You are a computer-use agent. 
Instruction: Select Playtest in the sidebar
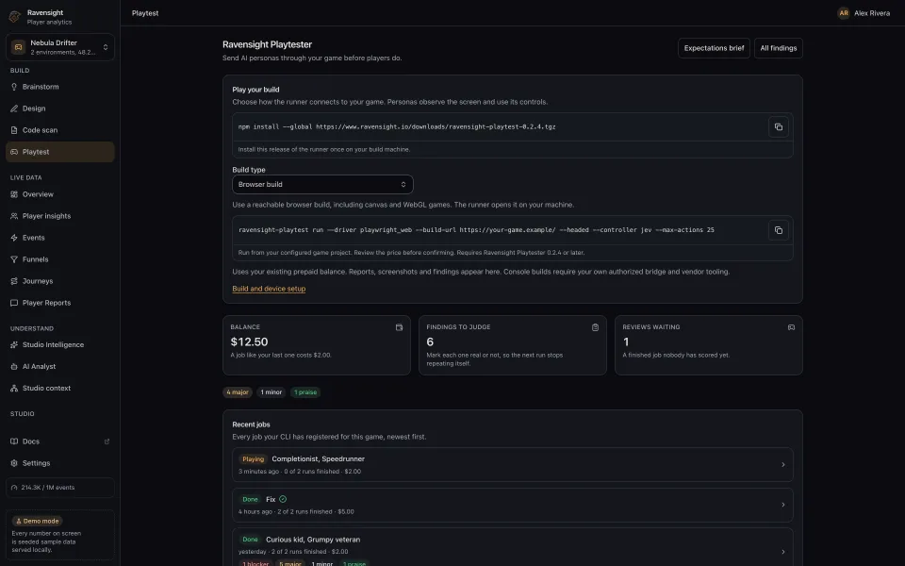[x=60, y=152]
